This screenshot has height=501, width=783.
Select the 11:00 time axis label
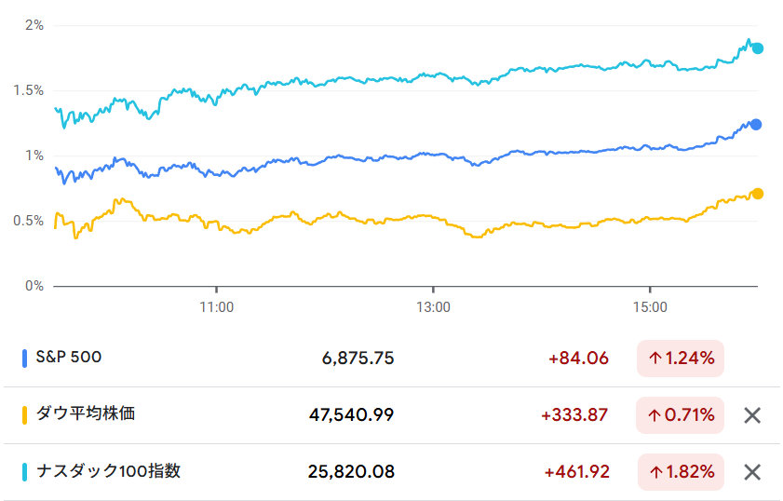(216, 305)
